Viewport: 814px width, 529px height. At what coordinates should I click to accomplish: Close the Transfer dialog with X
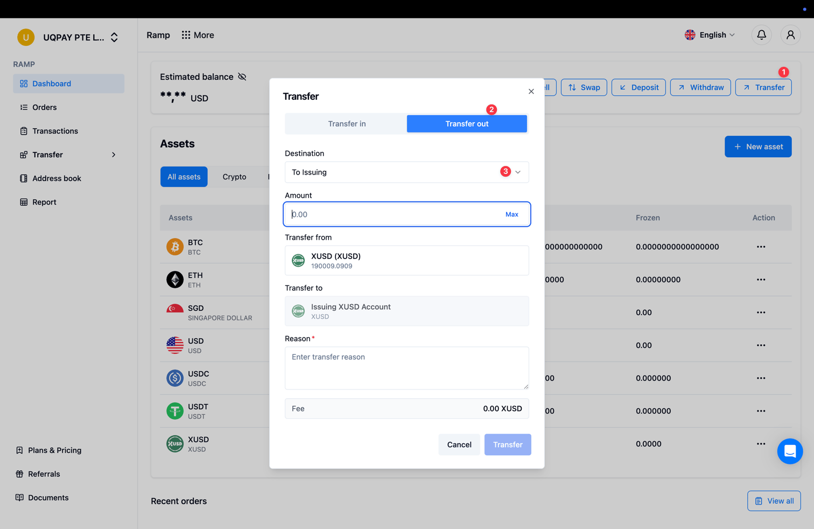tap(531, 92)
